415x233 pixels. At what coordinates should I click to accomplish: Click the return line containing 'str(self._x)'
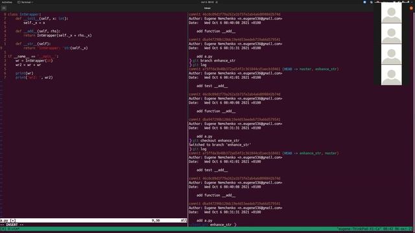(x=56, y=48)
